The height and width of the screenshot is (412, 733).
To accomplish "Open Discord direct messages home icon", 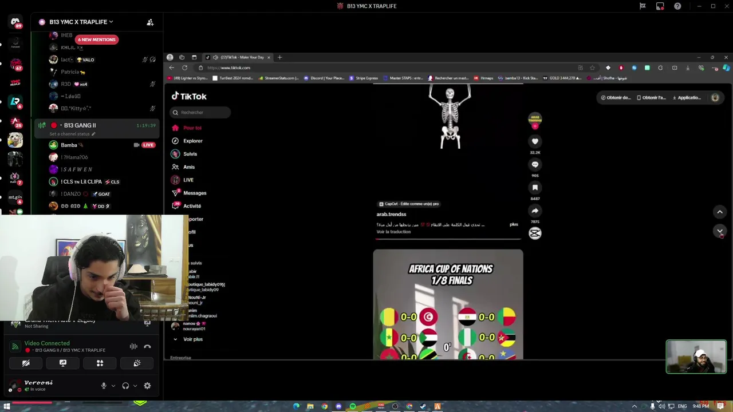I will pyautogui.click(x=15, y=22).
